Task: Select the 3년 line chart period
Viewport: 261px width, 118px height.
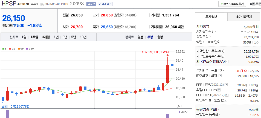Action: [65, 37]
